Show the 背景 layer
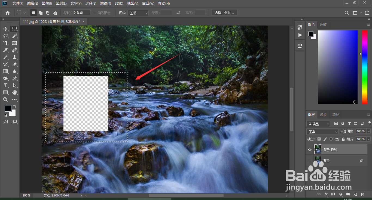372x200 pixels. (309, 161)
